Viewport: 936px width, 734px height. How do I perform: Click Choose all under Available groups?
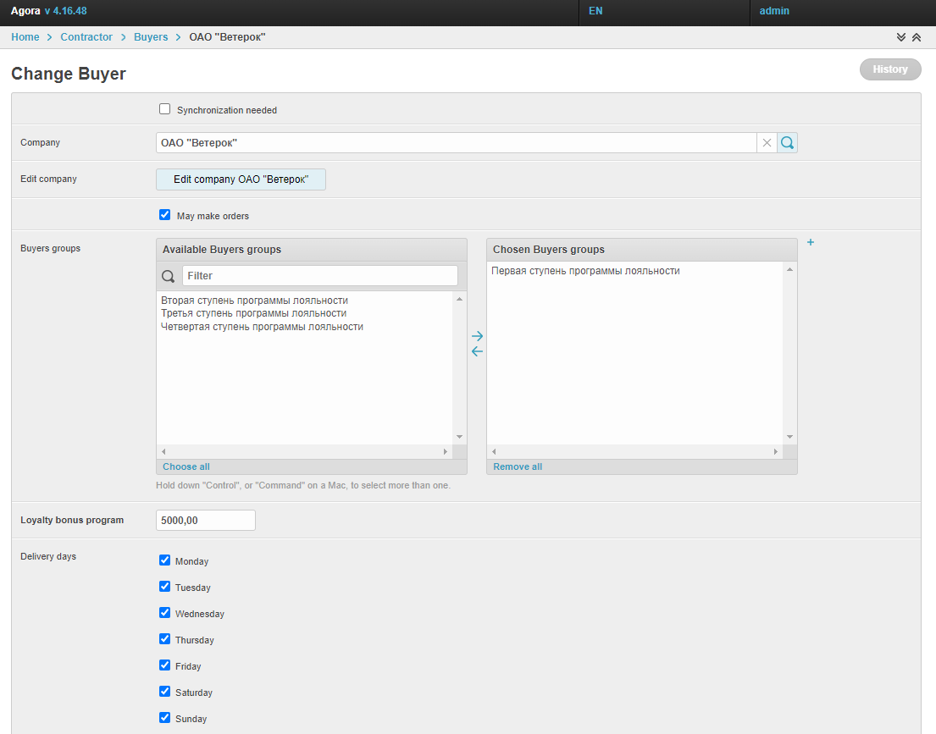(x=186, y=466)
